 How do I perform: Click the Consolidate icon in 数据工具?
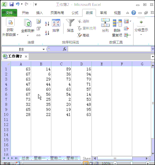pos(126,29)
